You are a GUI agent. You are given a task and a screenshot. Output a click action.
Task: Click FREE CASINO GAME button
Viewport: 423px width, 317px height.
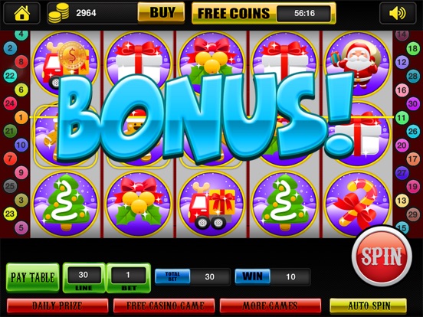point(164,306)
